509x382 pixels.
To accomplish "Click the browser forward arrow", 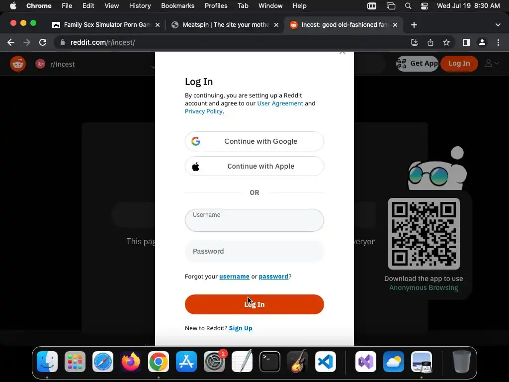I will coord(27,42).
